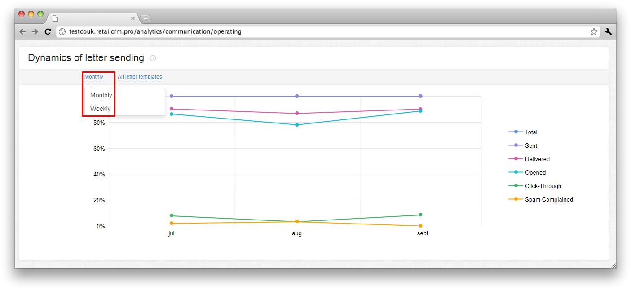The width and height of the screenshot is (631, 290).
Task: Click the 'Dynamics of letter sending' heading
Action: (86, 58)
